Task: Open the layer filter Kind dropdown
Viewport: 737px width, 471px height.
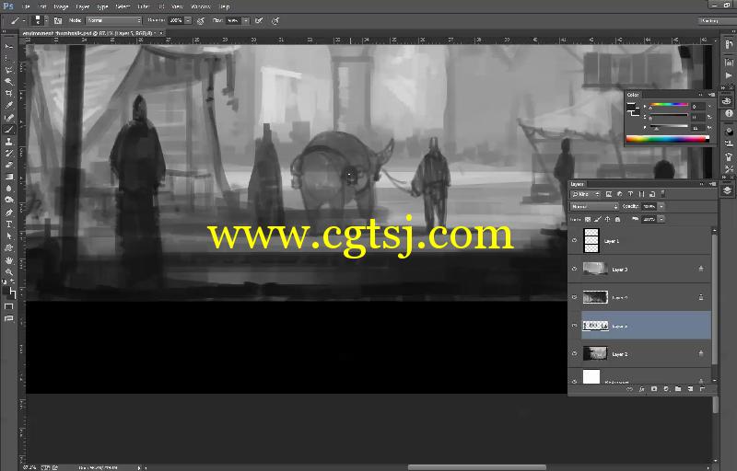Action: click(585, 194)
